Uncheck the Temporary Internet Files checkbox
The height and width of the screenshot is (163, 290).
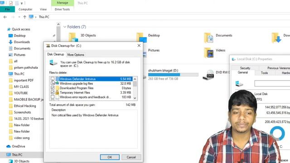click(x=53, y=92)
